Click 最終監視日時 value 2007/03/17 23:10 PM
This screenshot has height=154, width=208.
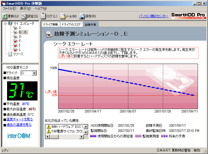pyautogui.click(x=184, y=131)
